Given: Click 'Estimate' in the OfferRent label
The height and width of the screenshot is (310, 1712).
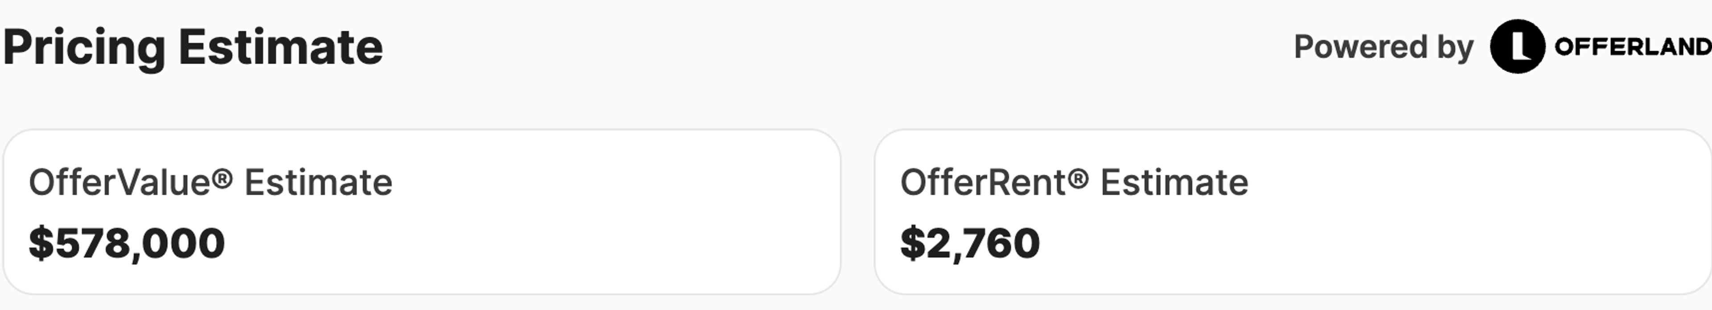Looking at the screenshot, I should coord(1174,182).
